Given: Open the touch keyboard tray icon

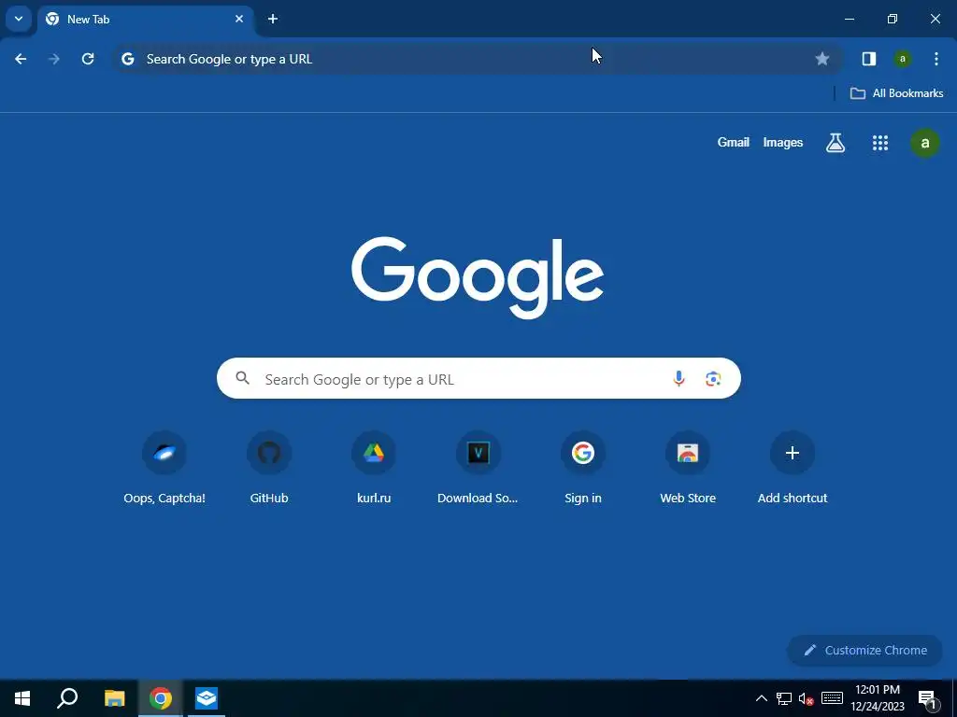Looking at the screenshot, I should [832, 698].
